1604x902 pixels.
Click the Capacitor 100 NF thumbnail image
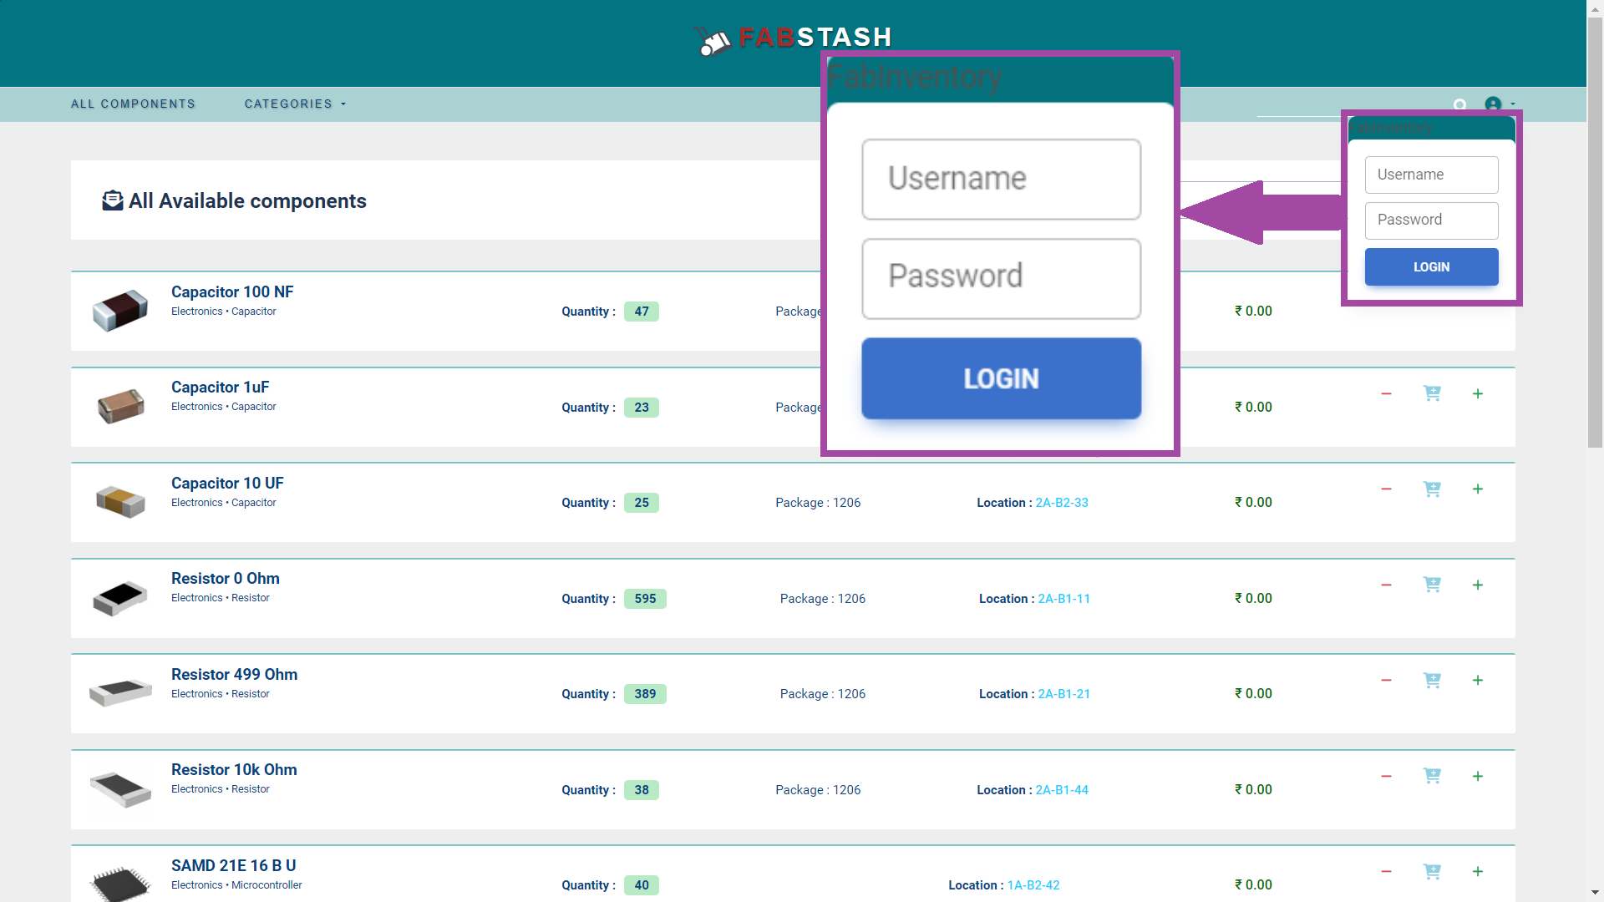120,310
